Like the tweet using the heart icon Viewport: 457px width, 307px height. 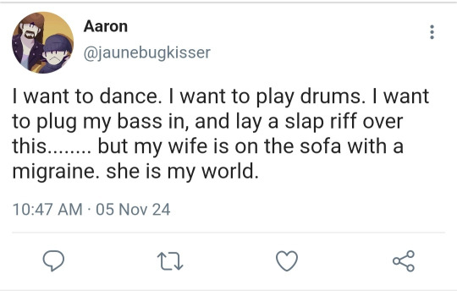pos(287,260)
